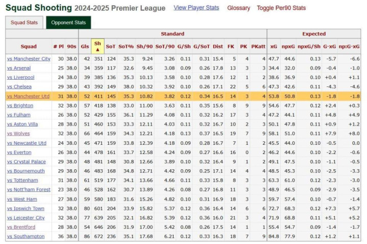Click the vs Nott'ham Forest link

[x=29, y=190]
